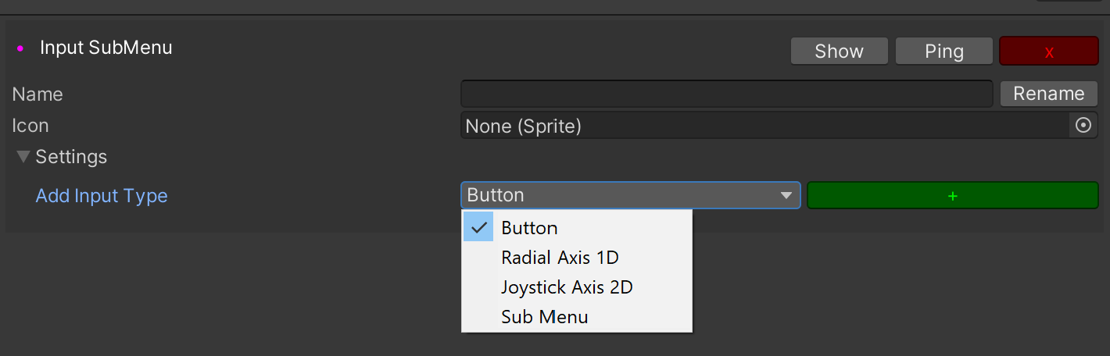The image size is (1110, 356).
Task: Click the Ping button
Action: (x=944, y=52)
